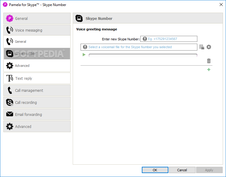Click the Enter new Skype Number field
226x177 pixels.
[x=169, y=39]
